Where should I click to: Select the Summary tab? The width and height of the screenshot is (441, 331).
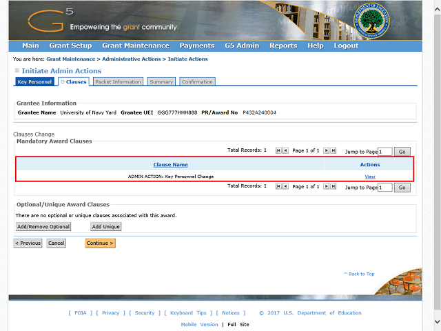tap(161, 81)
